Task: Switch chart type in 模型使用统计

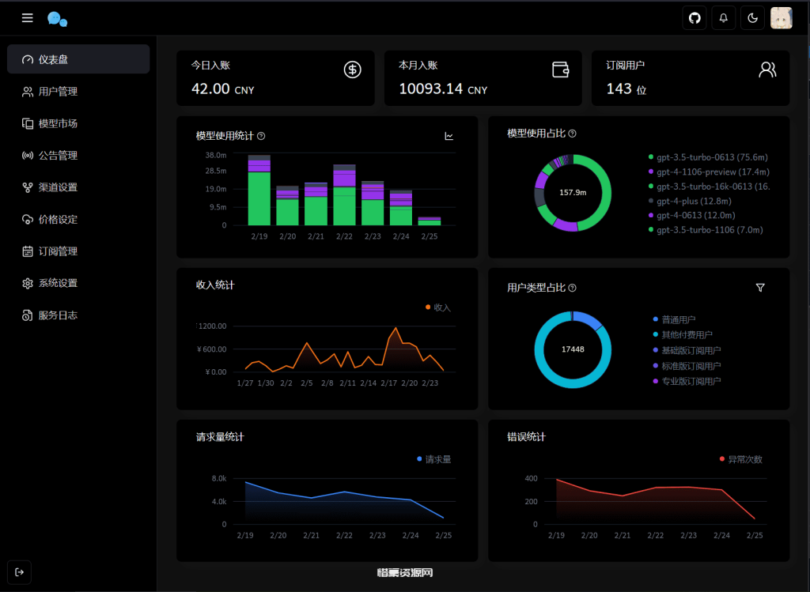Action: [449, 136]
